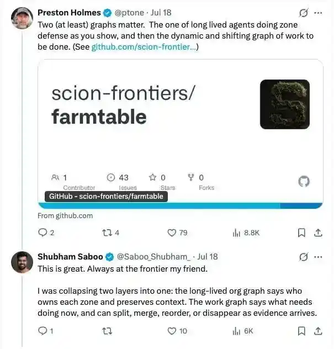Open the scion-frontiers/farmtable GitHub card
The height and width of the screenshot is (349, 334).
181,134
